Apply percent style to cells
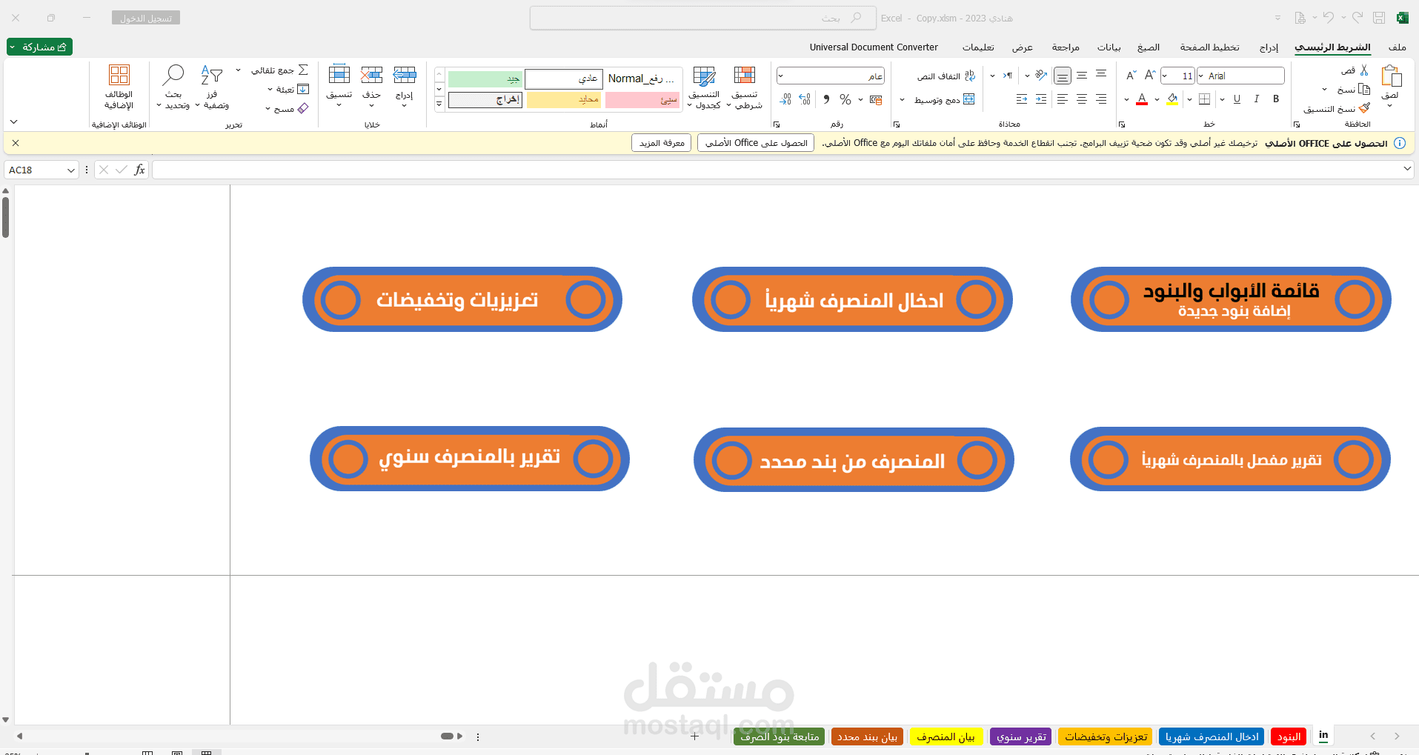The image size is (1419, 755). [x=845, y=99]
